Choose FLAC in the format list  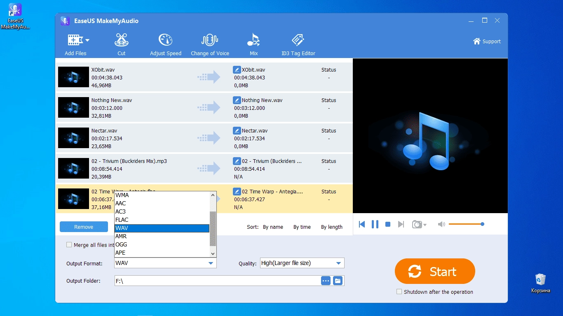162,220
